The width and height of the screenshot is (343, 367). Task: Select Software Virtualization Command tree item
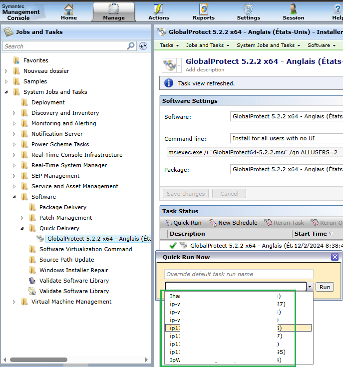tap(86, 249)
